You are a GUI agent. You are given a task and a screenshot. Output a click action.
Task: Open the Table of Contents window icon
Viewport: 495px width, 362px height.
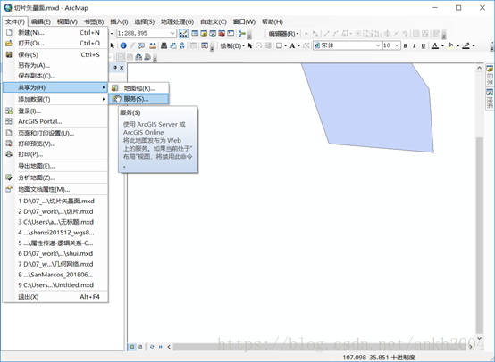pyautogui.click(x=195, y=33)
